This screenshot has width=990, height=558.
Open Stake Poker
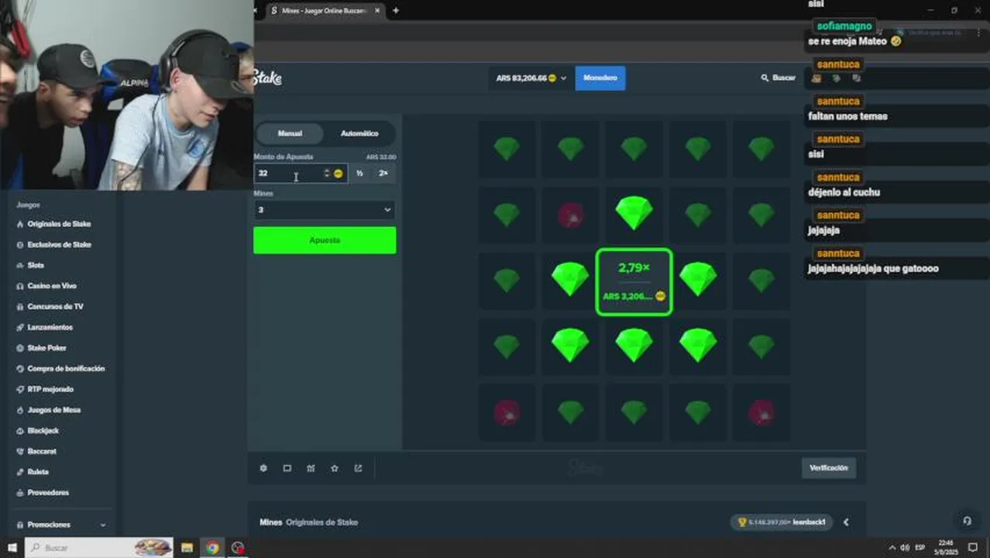(47, 348)
